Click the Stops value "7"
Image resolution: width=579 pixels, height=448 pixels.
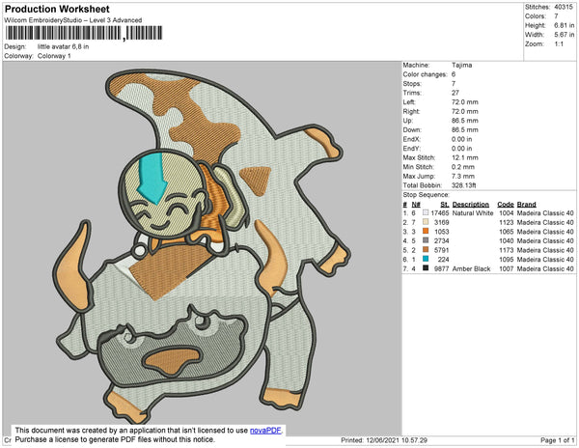[454, 84]
